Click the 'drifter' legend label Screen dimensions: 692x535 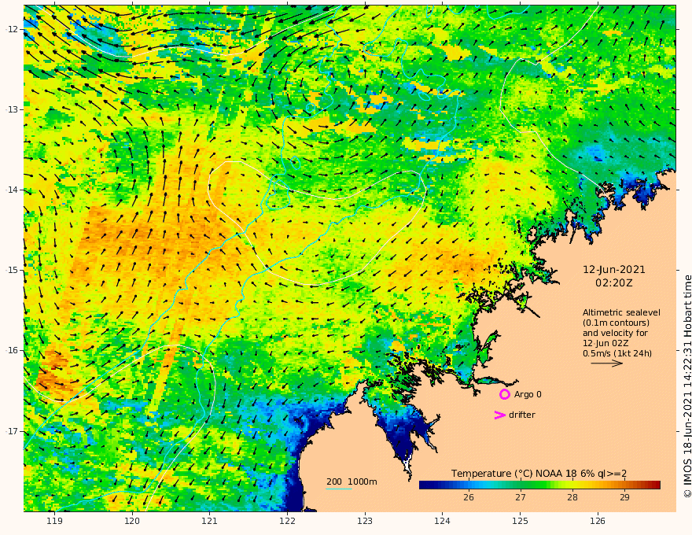pos(522,415)
